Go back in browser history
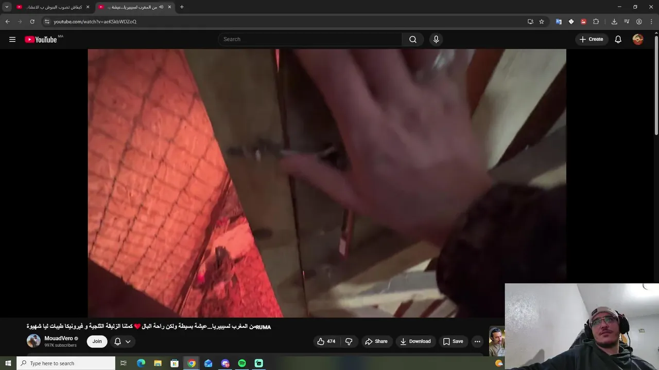Screen dimensions: 659x370 click(7, 22)
